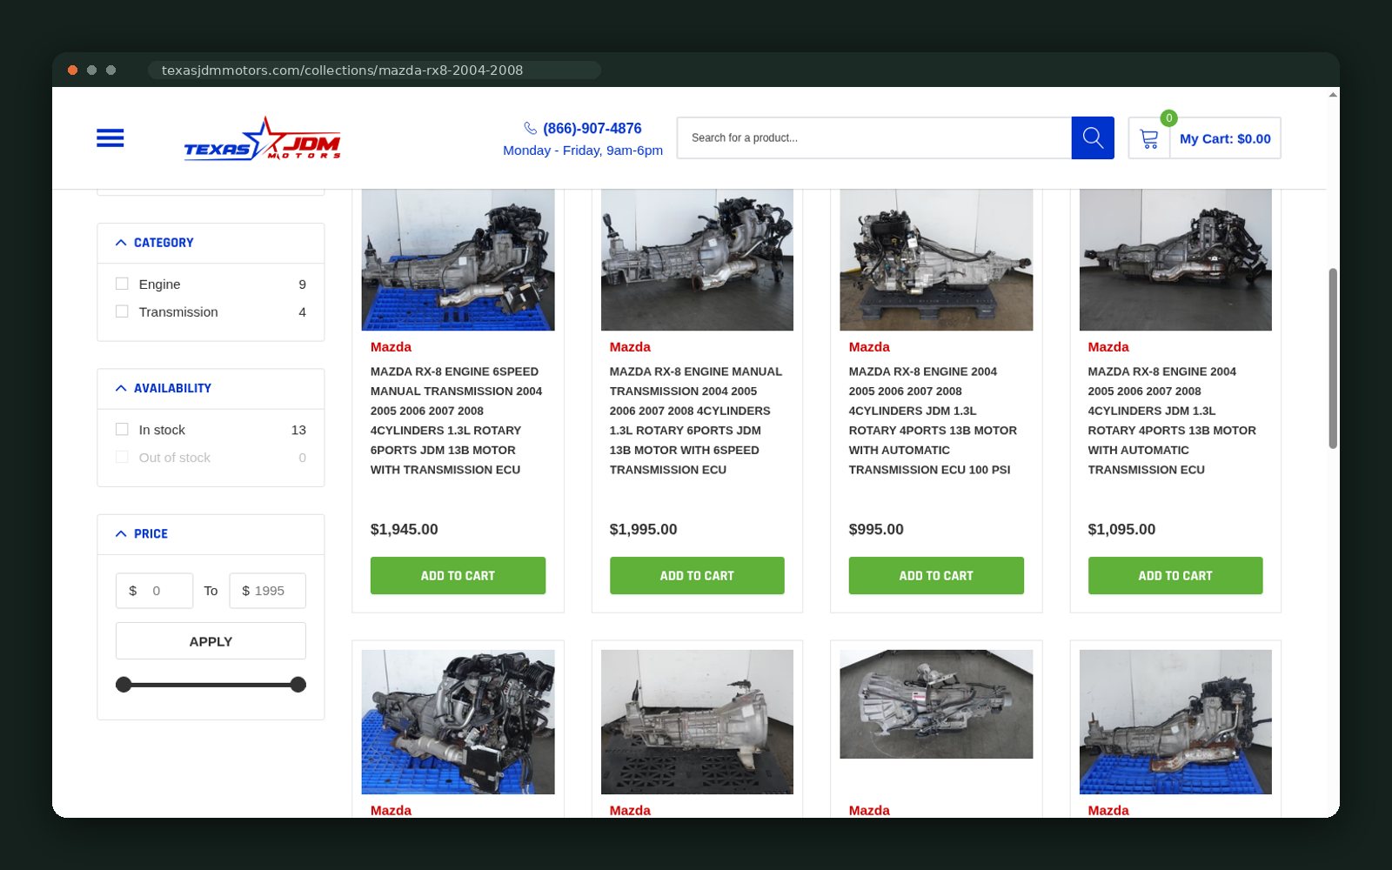Click the cart item count badge
Screen dimensions: 1392x870
click(1168, 117)
